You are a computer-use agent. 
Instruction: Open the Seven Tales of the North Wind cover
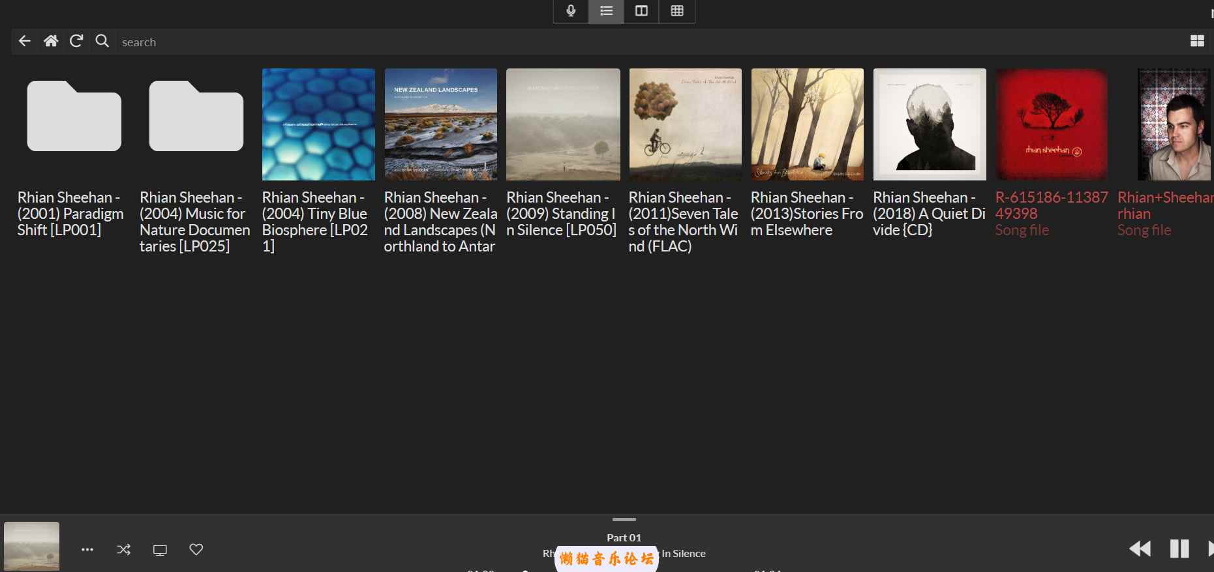[x=685, y=124]
